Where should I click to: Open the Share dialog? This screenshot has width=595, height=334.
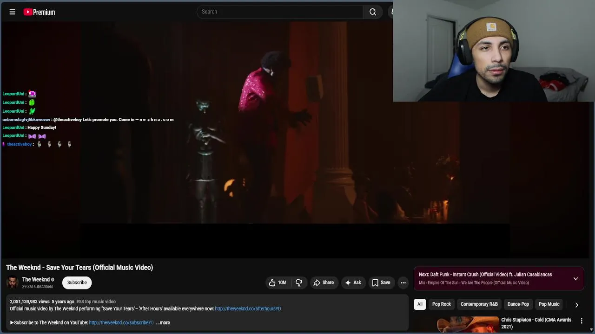pos(324,283)
